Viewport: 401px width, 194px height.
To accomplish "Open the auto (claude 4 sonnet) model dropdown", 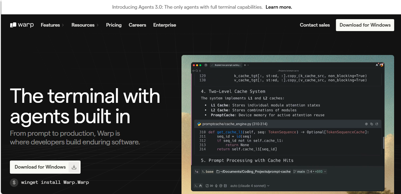I will point(250,186).
